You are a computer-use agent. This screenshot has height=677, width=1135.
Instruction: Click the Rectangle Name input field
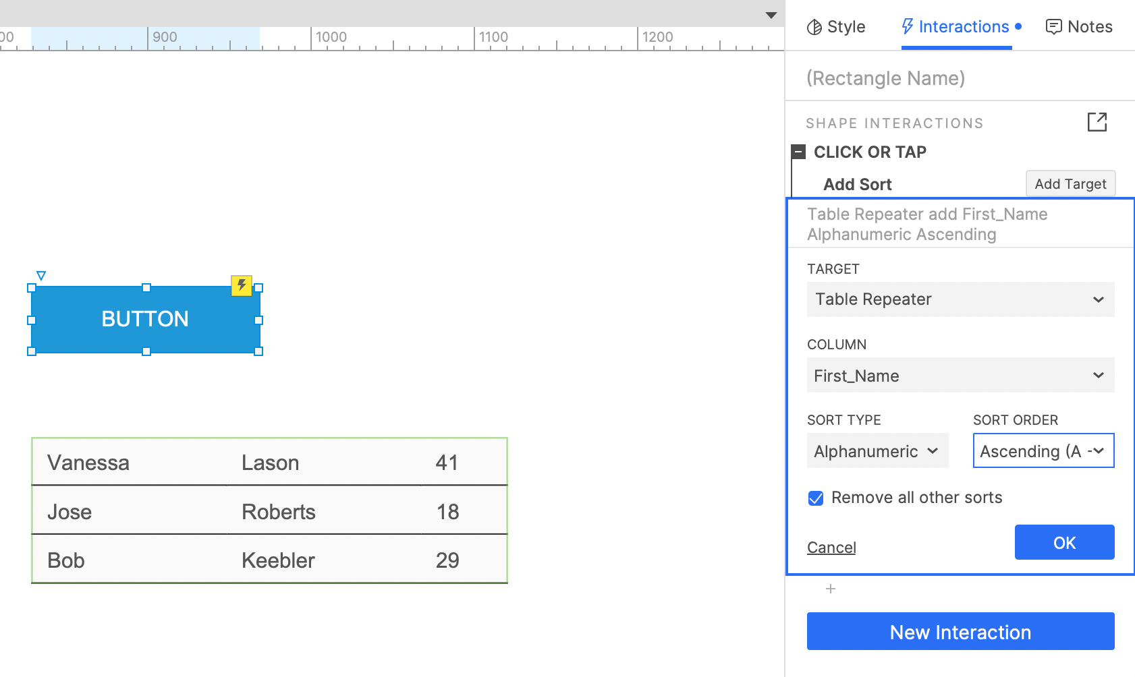960,78
